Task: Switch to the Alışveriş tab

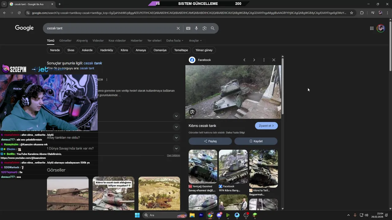Action: pos(82,40)
